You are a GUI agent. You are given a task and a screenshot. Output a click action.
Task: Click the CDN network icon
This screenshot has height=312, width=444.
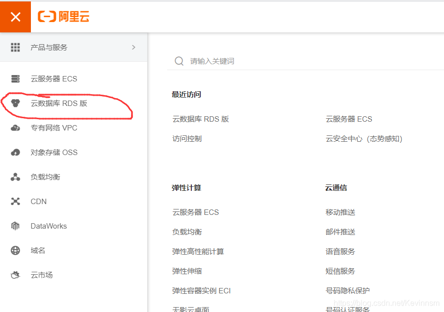[15, 202]
